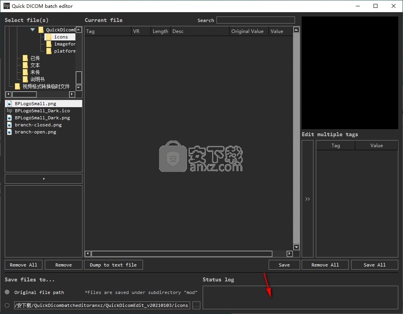Click tag table scroll right arrow
Image resolution: width=403 pixels, height=314 pixels.
click(x=289, y=254)
